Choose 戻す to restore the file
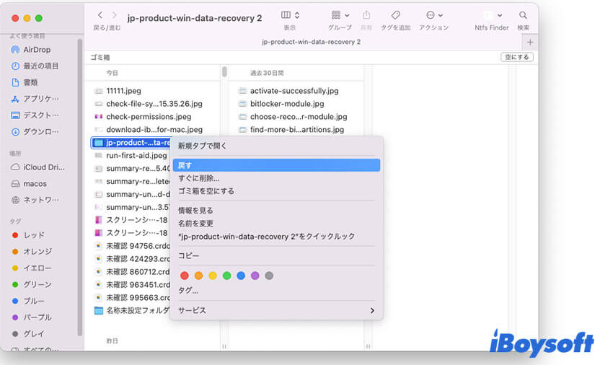613x365 pixels. pyautogui.click(x=276, y=165)
